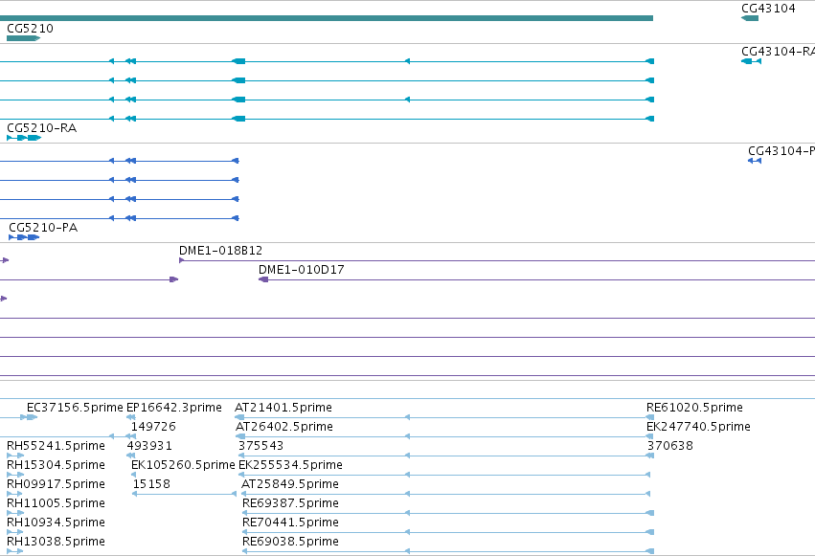Image resolution: width=815 pixels, height=556 pixels.
Task: Click the EK105260.5prime EST label
Action: point(183,465)
